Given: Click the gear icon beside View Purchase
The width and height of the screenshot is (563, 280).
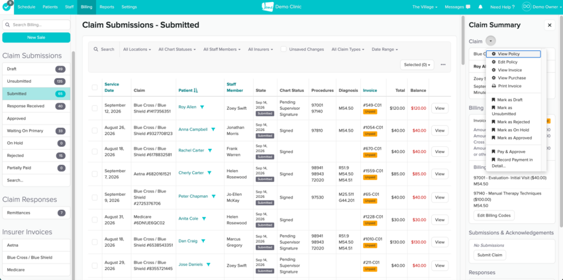Looking at the screenshot, I should coord(493,78).
